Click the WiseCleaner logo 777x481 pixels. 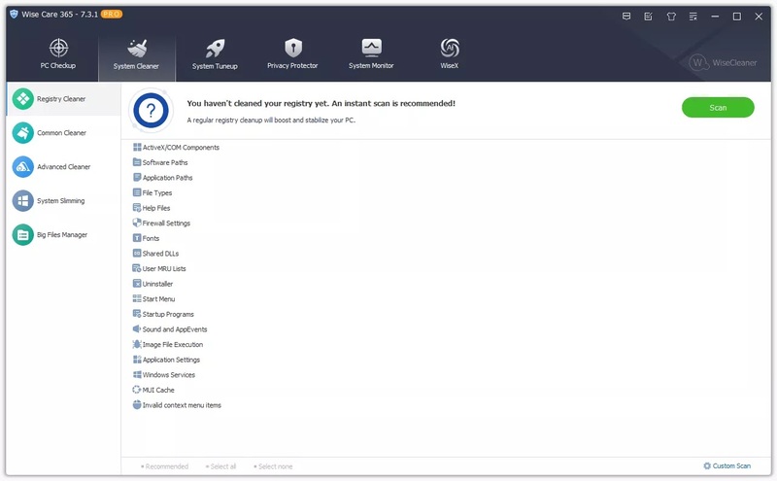point(723,62)
